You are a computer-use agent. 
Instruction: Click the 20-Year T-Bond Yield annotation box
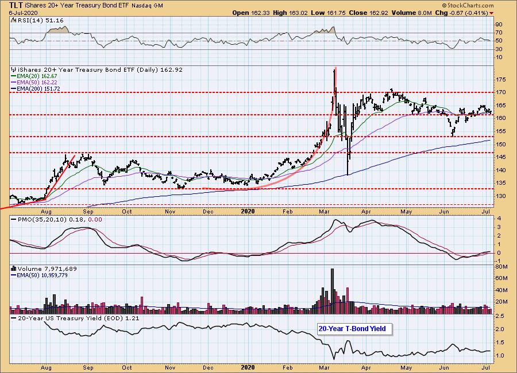point(355,329)
